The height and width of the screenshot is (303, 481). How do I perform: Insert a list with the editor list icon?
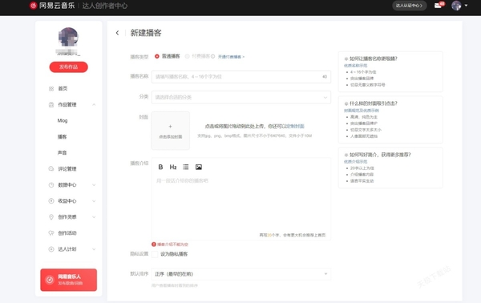(186, 167)
